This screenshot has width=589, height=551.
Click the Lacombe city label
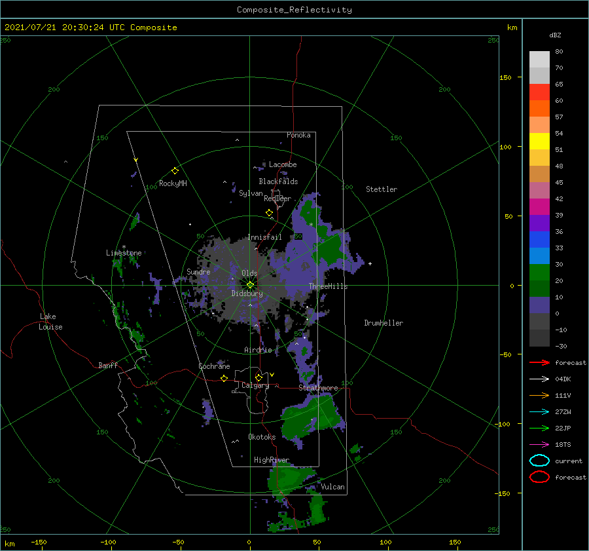283,164
